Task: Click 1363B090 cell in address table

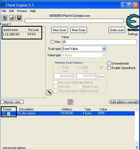Action: pos(66,113)
